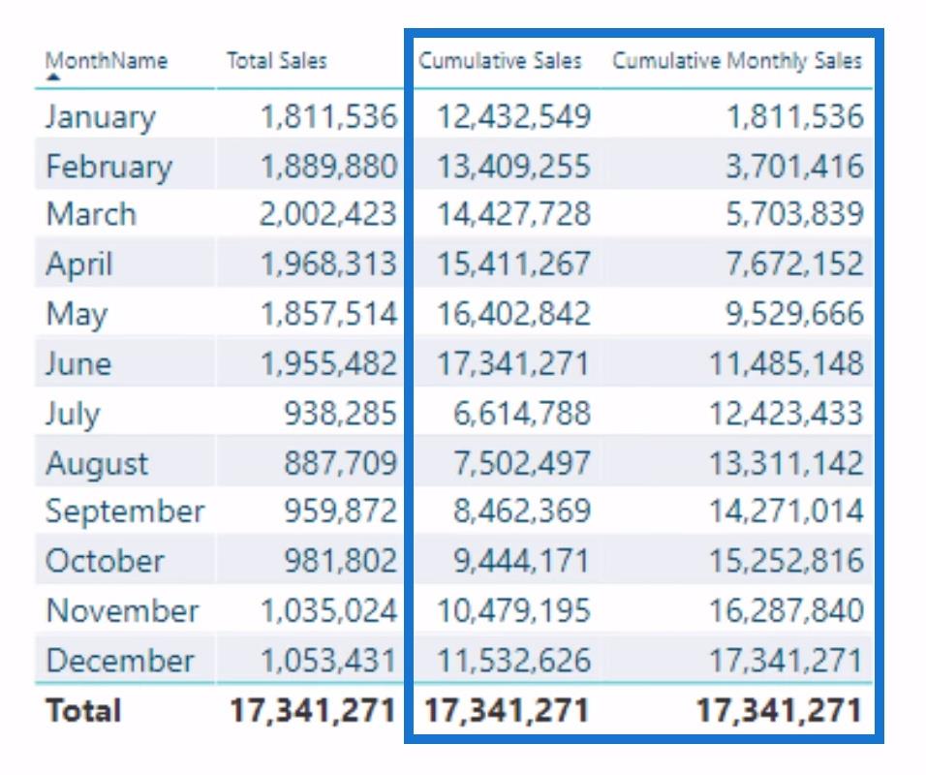Click the October Cumulative Sales value 9,444,171
Viewport: 926px width, 775px height.
(521, 561)
